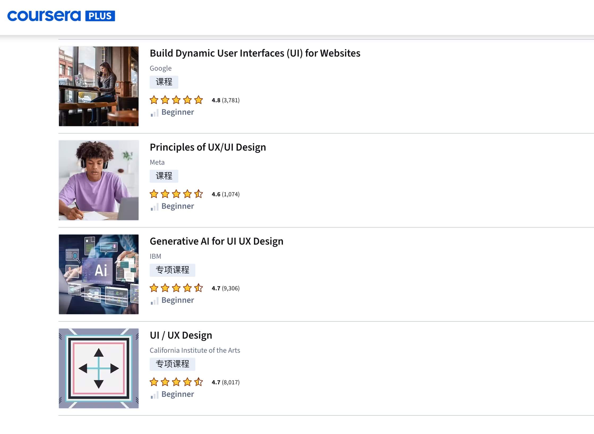Open Build Dynamic User Interfaces course title
The image size is (594, 434).
[255, 53]
